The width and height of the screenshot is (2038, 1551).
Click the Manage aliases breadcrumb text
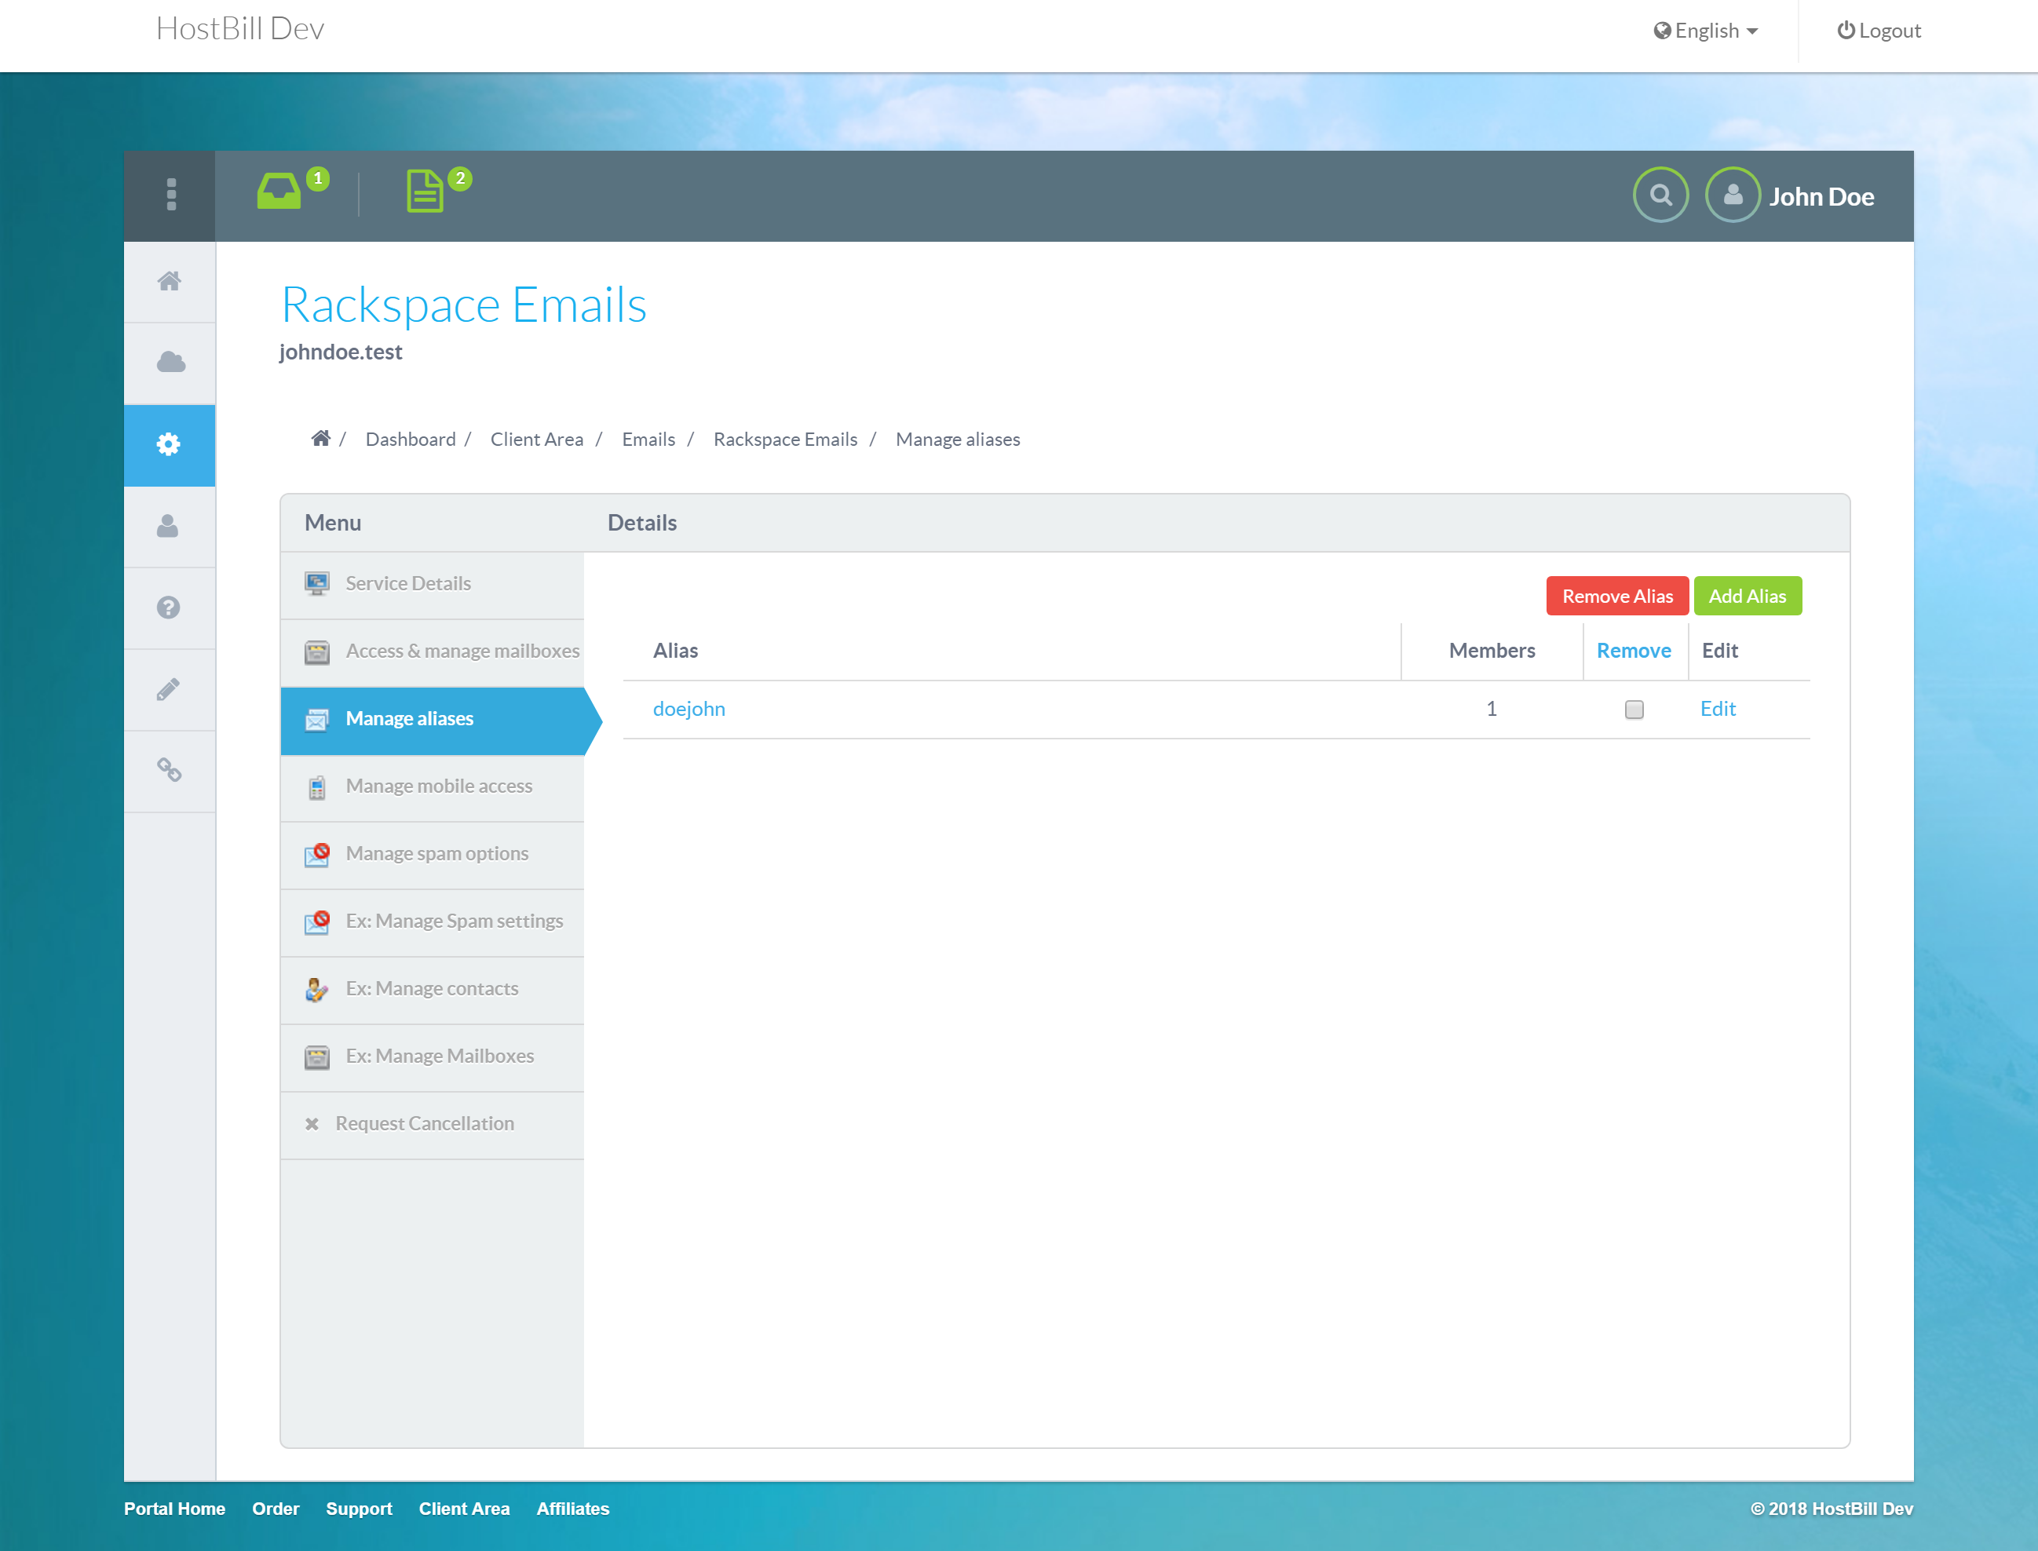[x=958, y=440]
